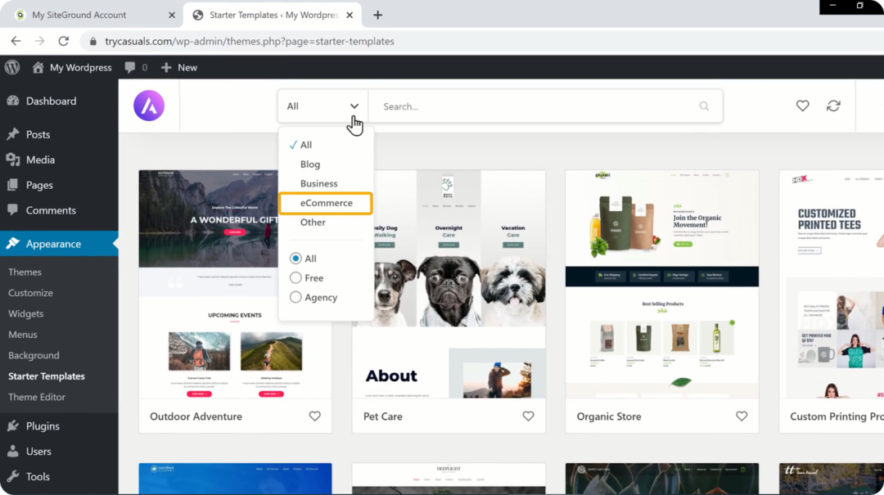The height and width of the screenshot is (495, 884).
Task: Click the sync templates refresh icon
Action: click(833, 106)
